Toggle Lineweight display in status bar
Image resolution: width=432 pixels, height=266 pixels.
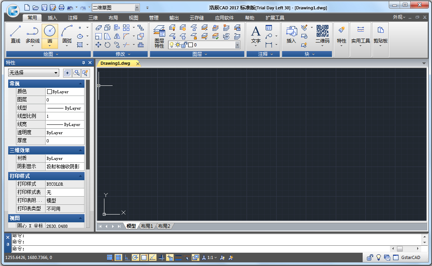178,257
